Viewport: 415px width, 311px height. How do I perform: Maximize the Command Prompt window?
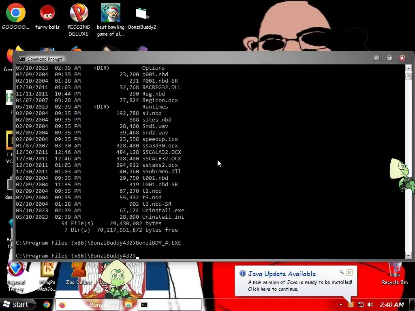389,58
